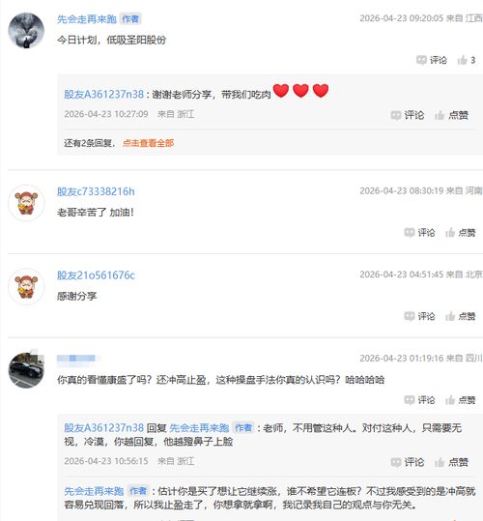Click 评论 under 老师，不用管这种人 reply
Screen dimensions: 483x521
click(x=408, y=462)
